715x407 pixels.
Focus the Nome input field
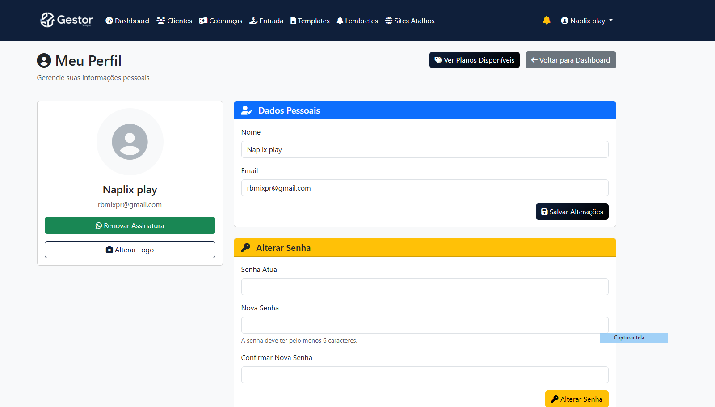coord(425,149)
